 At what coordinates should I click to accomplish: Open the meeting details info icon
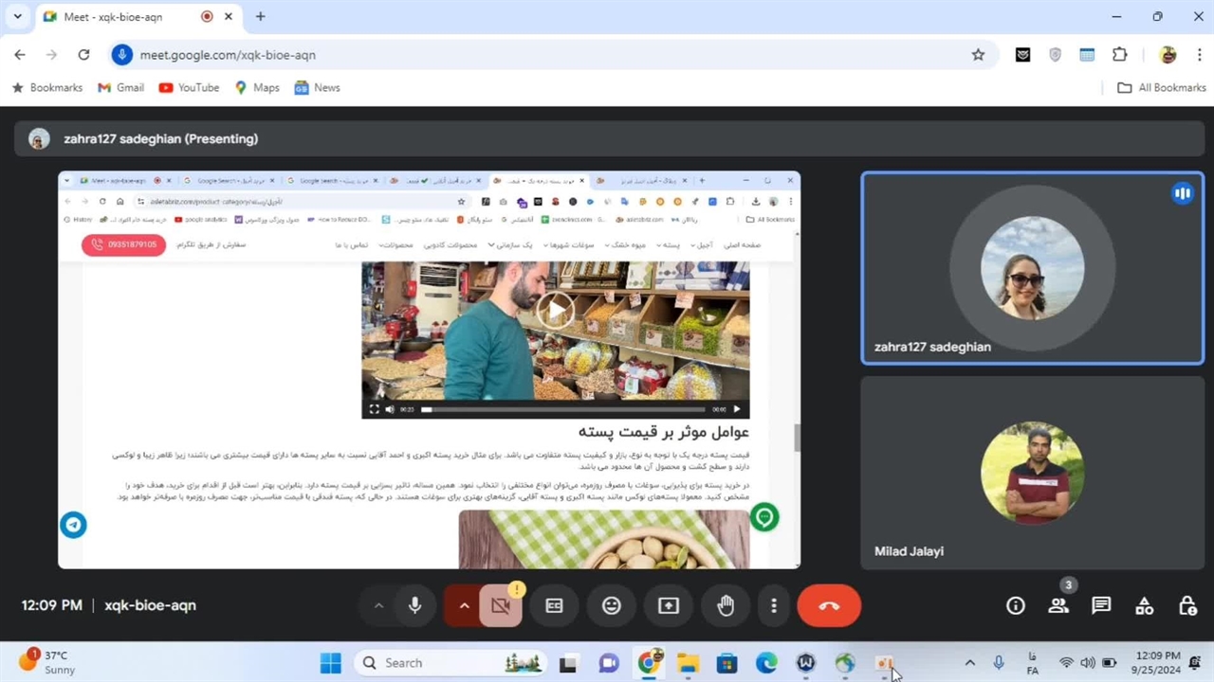click(x=1016, y=606)
